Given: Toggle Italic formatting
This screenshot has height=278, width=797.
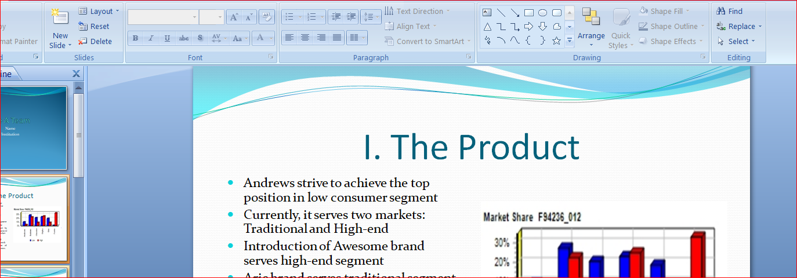Looking at the screenshot, I should pyautogui.click(x=151, y=38).
